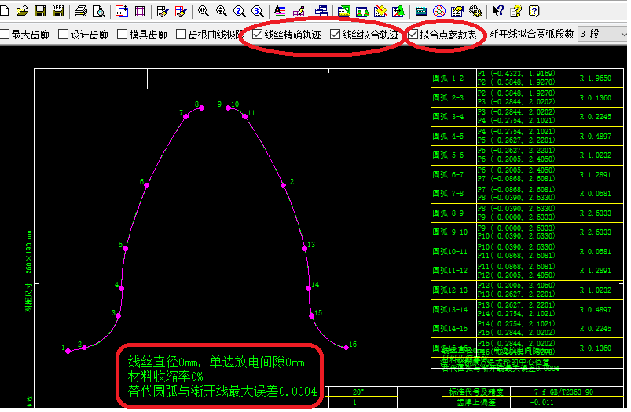The image size is (631, 412).
Task: Click the 材料收缩率0% text line
Action: [165, 377]
